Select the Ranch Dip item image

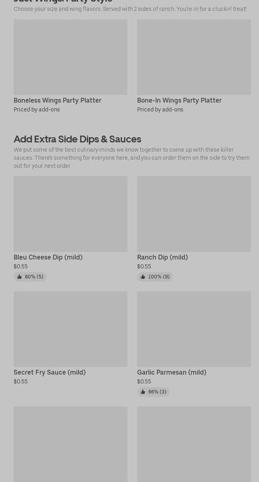click(x=194, y=214)
